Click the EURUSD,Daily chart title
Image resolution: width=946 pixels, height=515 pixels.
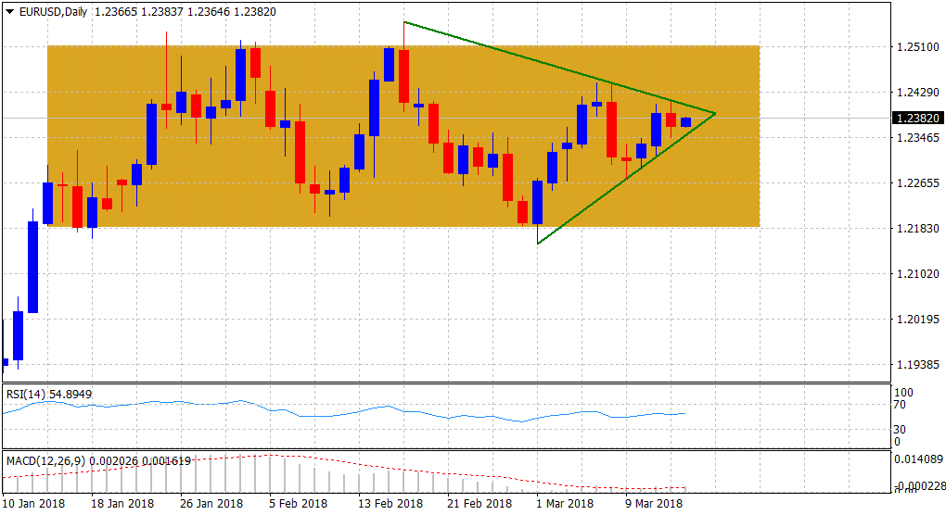click(53, 11)
